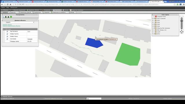The width and height of the screenshot is (185, 104).
Task: Expand the 2012 и раньше layer group
Action: point(153,18)
